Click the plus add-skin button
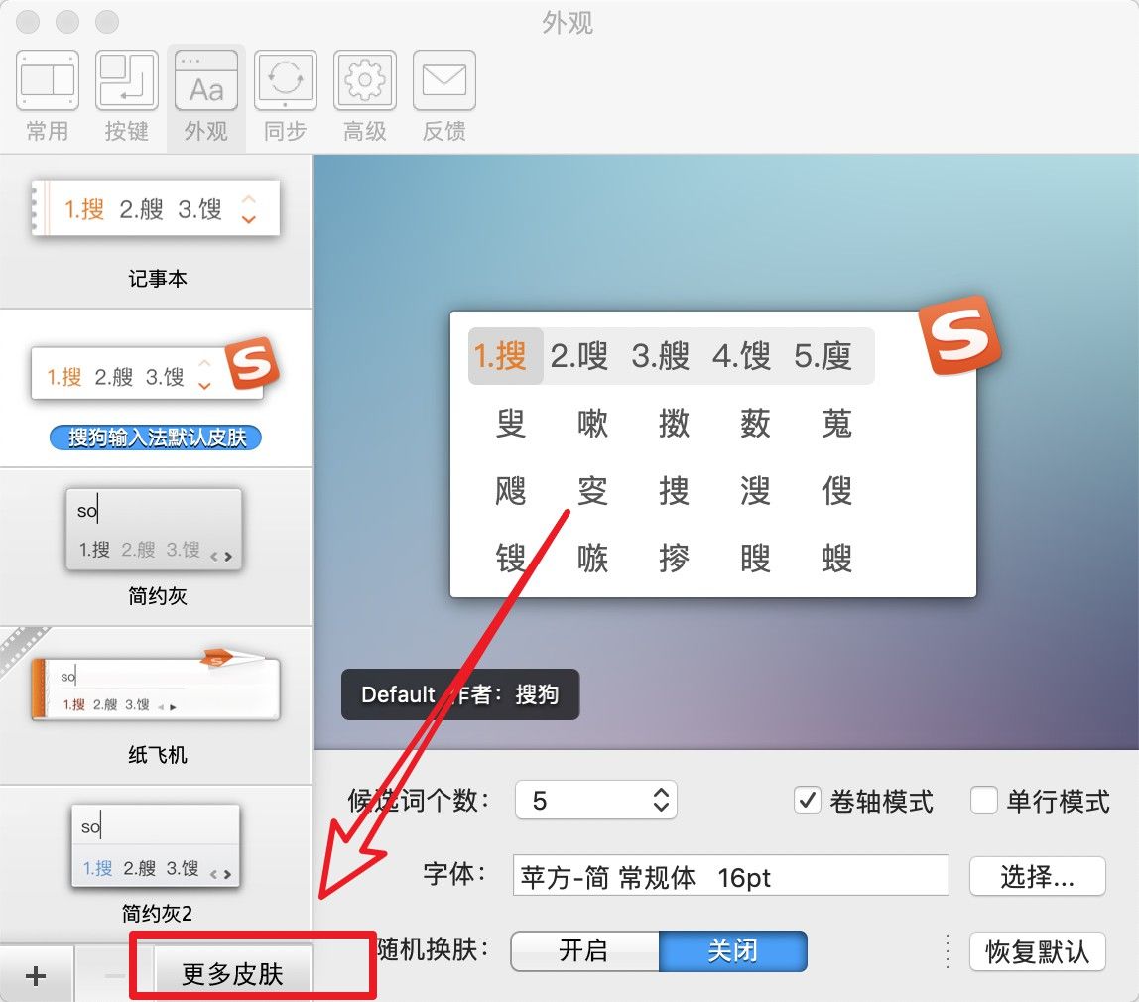 click(x=36, y=974)
